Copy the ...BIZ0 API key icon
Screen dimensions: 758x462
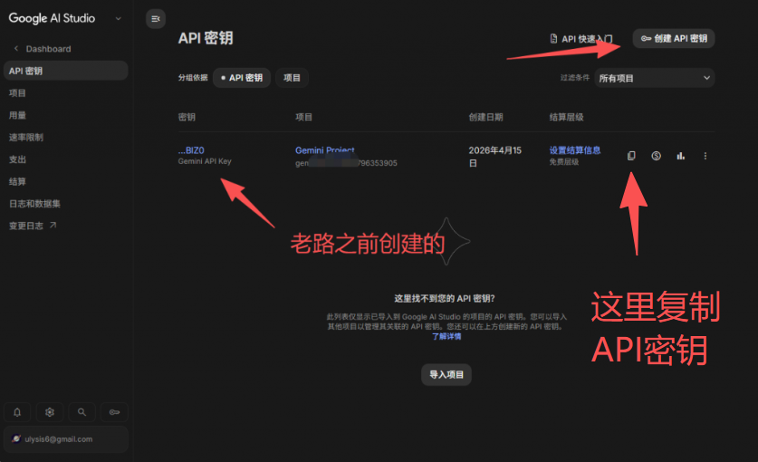(x=631, y=156)
